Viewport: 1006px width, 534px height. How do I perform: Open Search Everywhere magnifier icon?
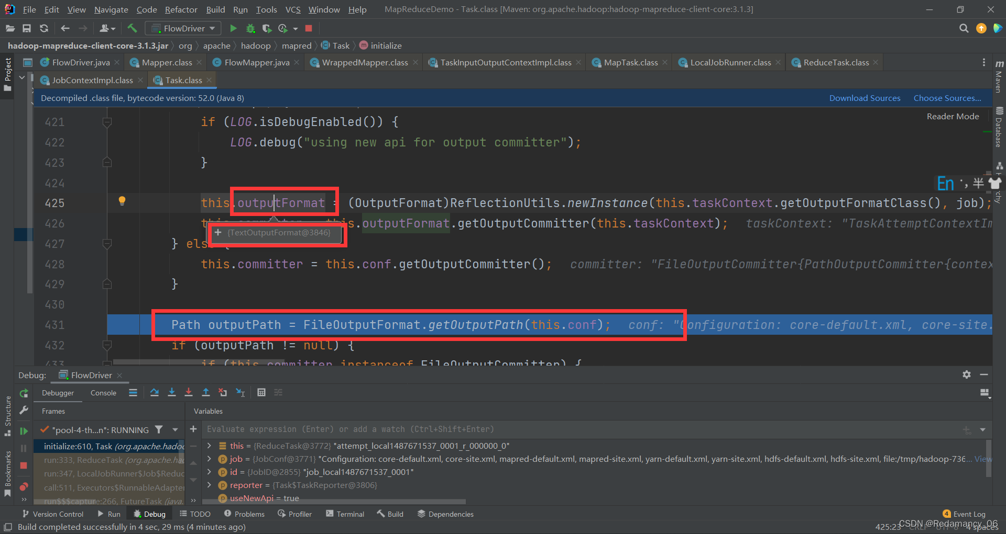[x=964, y=28]
